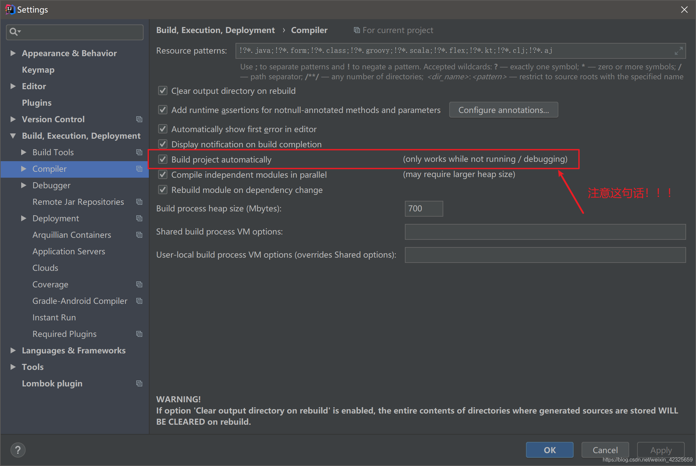
Task: Click the OK button
Action: coord(549,450)
